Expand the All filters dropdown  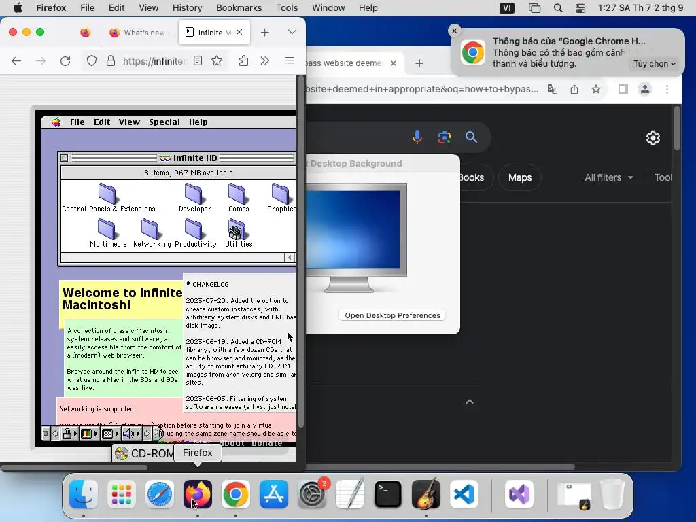tap(608, 177)
